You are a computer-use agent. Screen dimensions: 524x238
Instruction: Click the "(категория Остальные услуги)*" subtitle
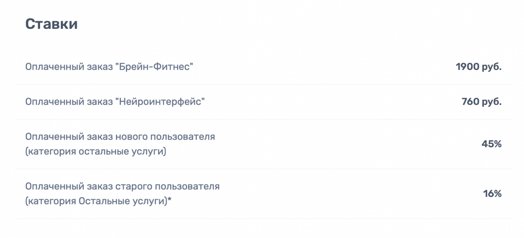point(98,201)
